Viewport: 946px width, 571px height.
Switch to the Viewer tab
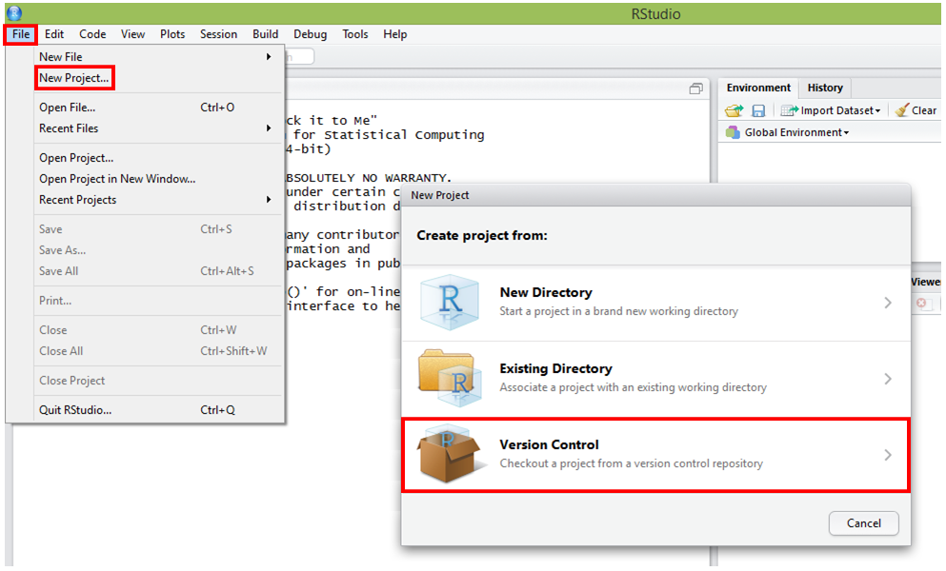point(926,282)
